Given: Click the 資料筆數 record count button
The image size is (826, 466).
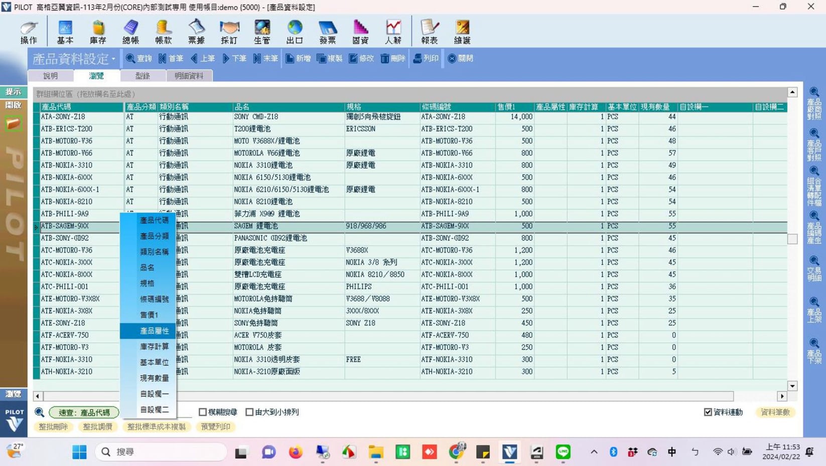Looking at the screenshot, I should coord(775,412).
